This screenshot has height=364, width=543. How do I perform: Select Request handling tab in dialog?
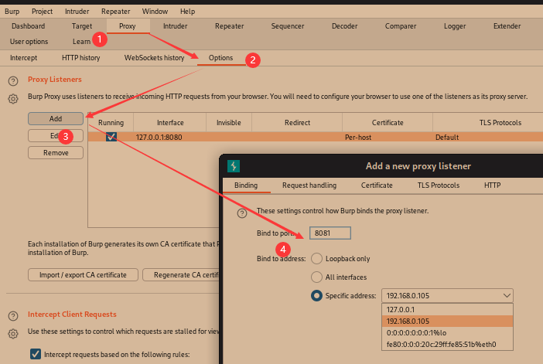(309, 185)
